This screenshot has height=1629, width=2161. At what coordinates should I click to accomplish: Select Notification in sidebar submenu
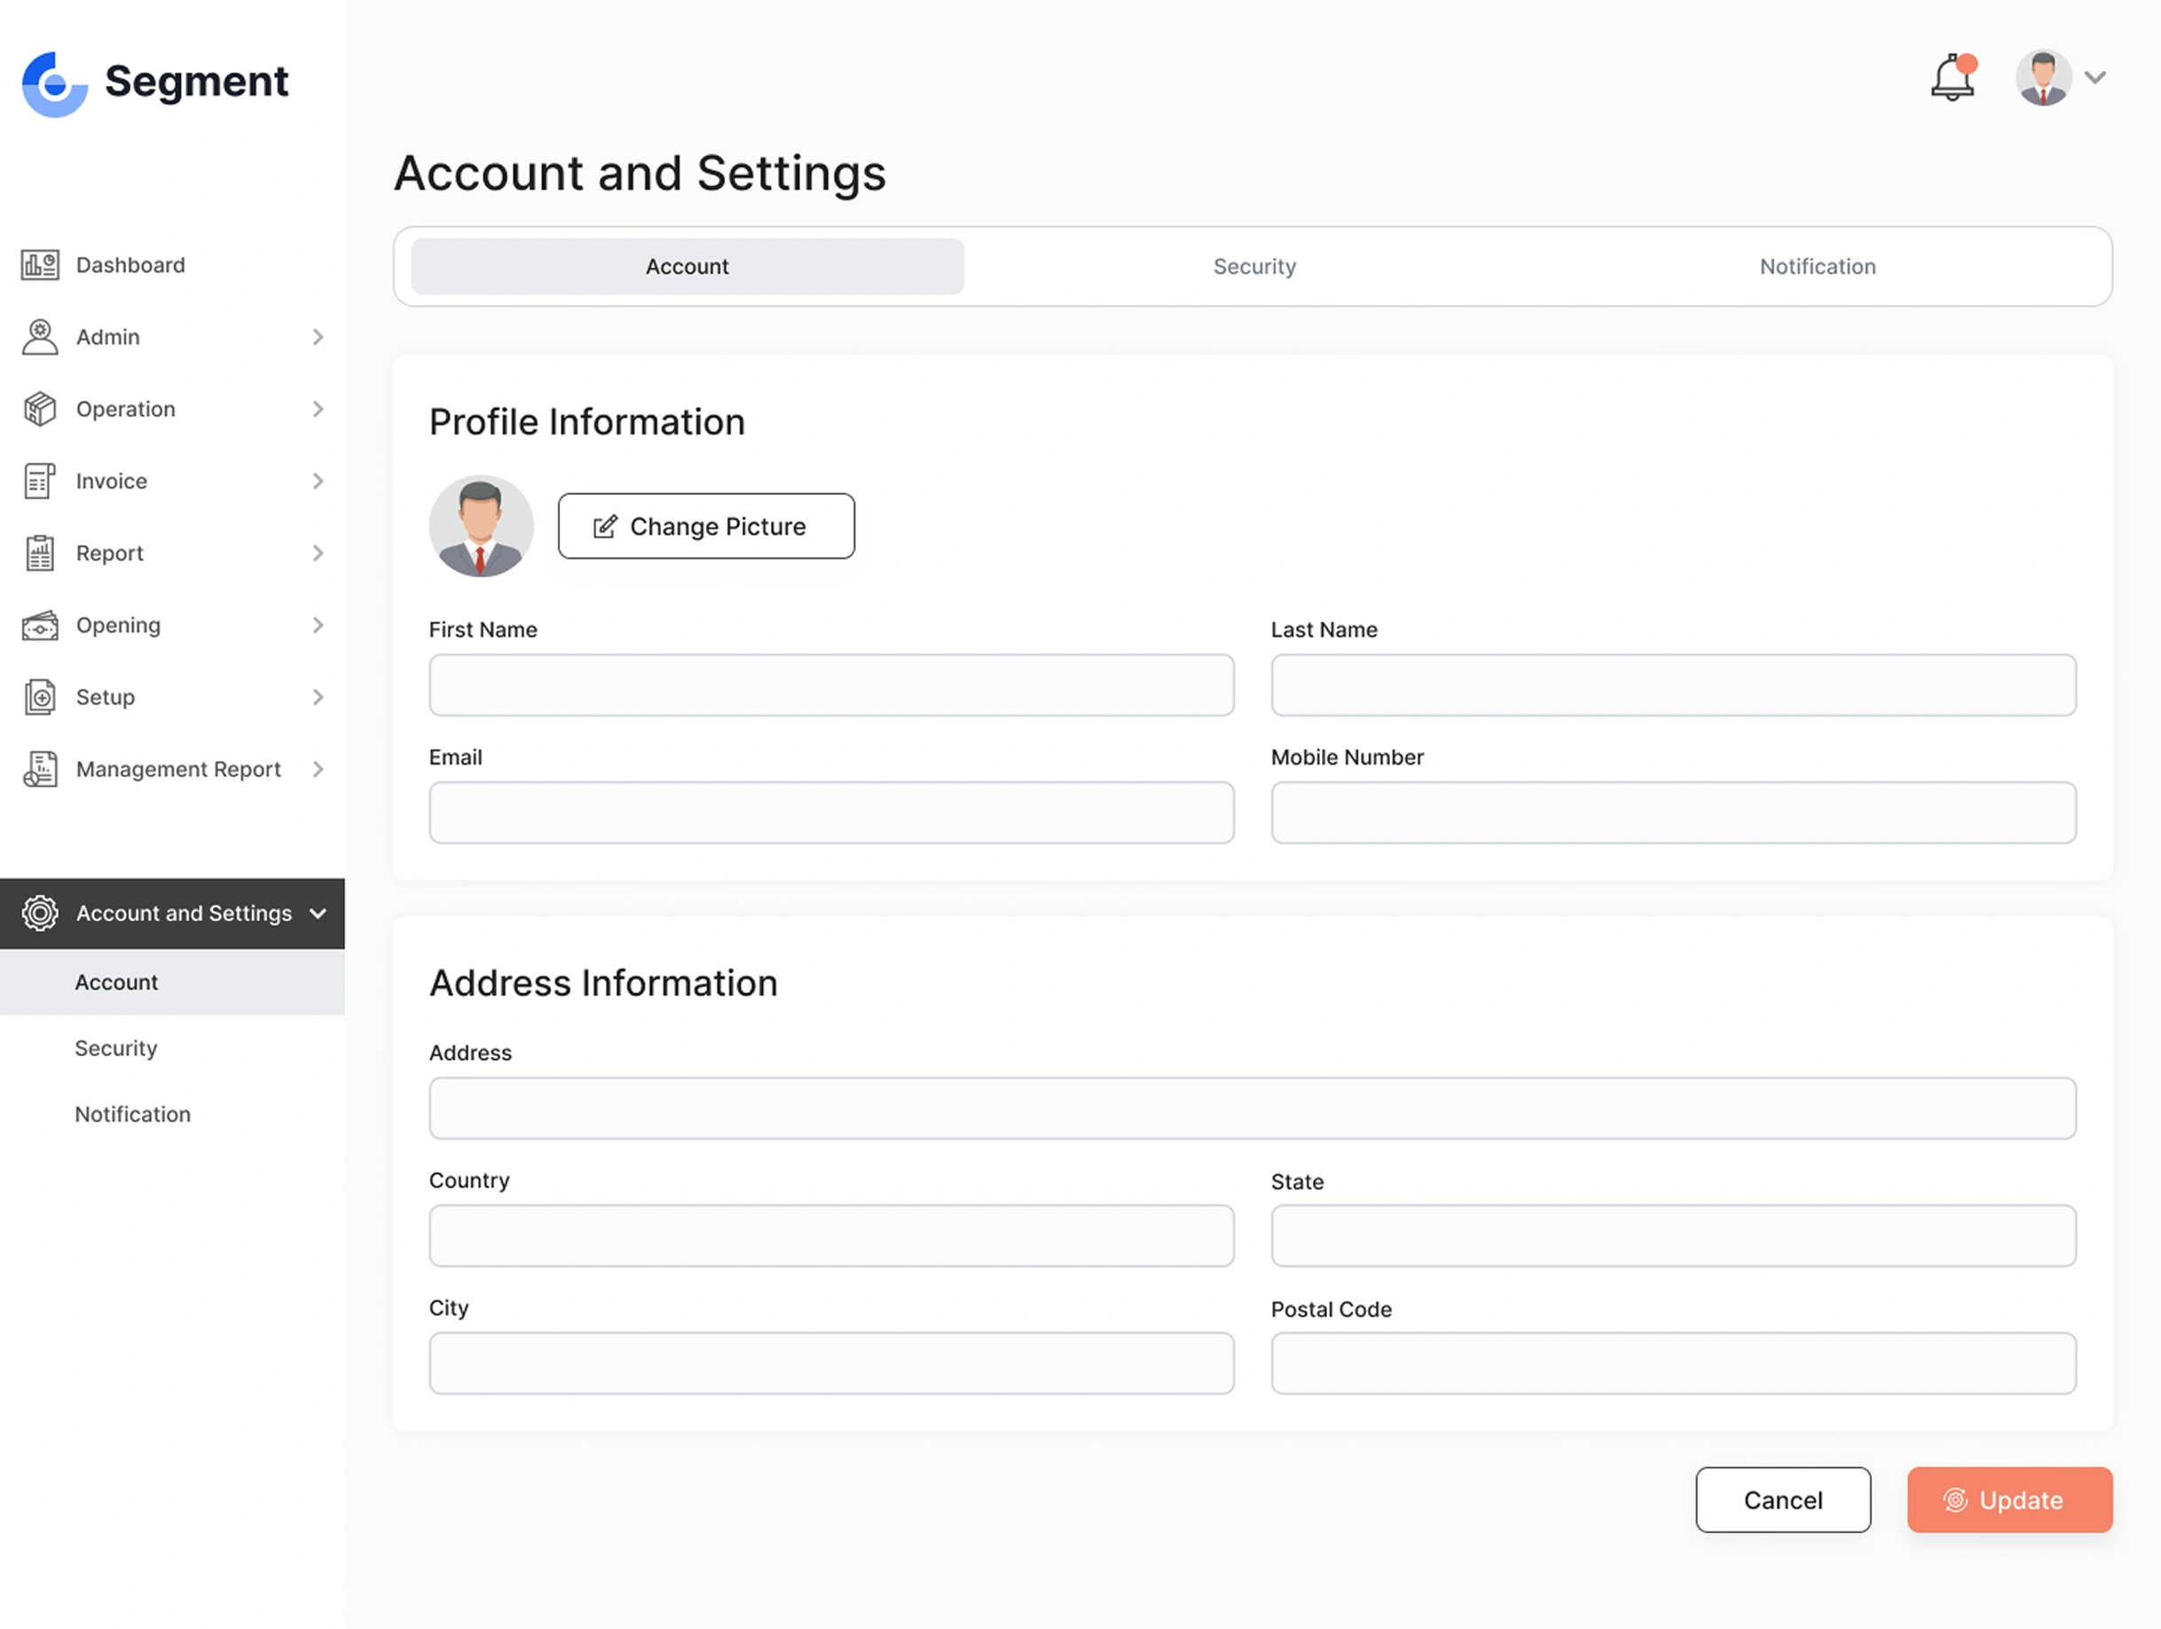[x=133, y=1115]
